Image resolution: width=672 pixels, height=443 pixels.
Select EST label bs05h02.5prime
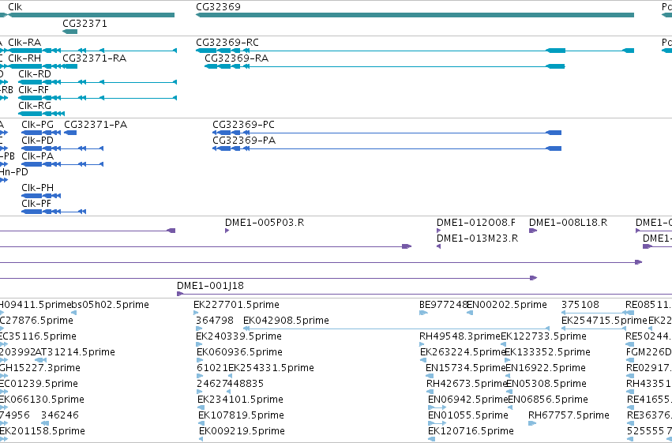(x=110, y=305)
